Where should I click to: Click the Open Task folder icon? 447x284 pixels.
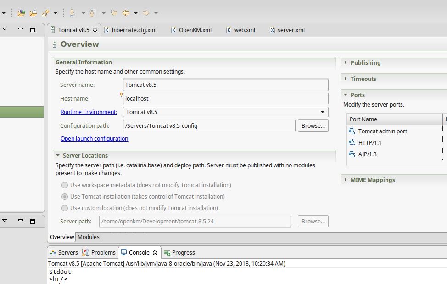pos(33,13)
